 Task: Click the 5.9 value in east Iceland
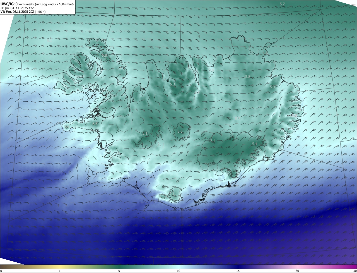(x=272, y=87)
